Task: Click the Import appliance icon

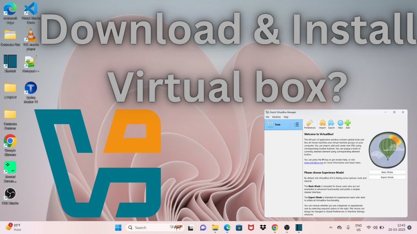Action: 322,124
